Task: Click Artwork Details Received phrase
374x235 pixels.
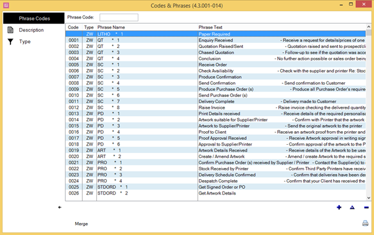Action: [x=223, y=150]
